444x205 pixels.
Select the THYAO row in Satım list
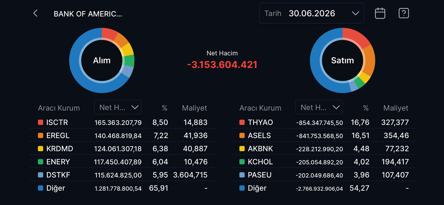pyautogui.click(x=324, y=122)
